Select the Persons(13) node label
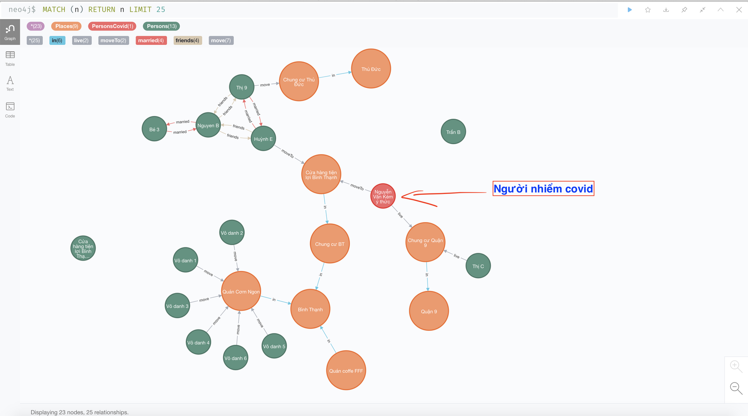 161,26
